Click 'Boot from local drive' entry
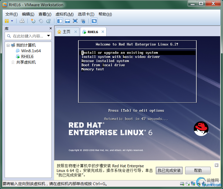 [x=103, y=65]
